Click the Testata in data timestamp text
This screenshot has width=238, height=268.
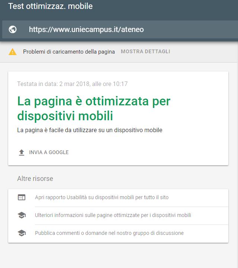(73, 84)
